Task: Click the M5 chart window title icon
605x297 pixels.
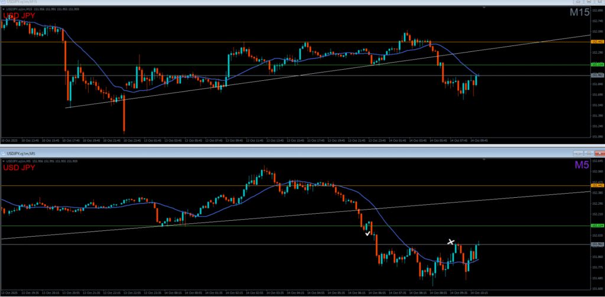Action: click(4, 153)
